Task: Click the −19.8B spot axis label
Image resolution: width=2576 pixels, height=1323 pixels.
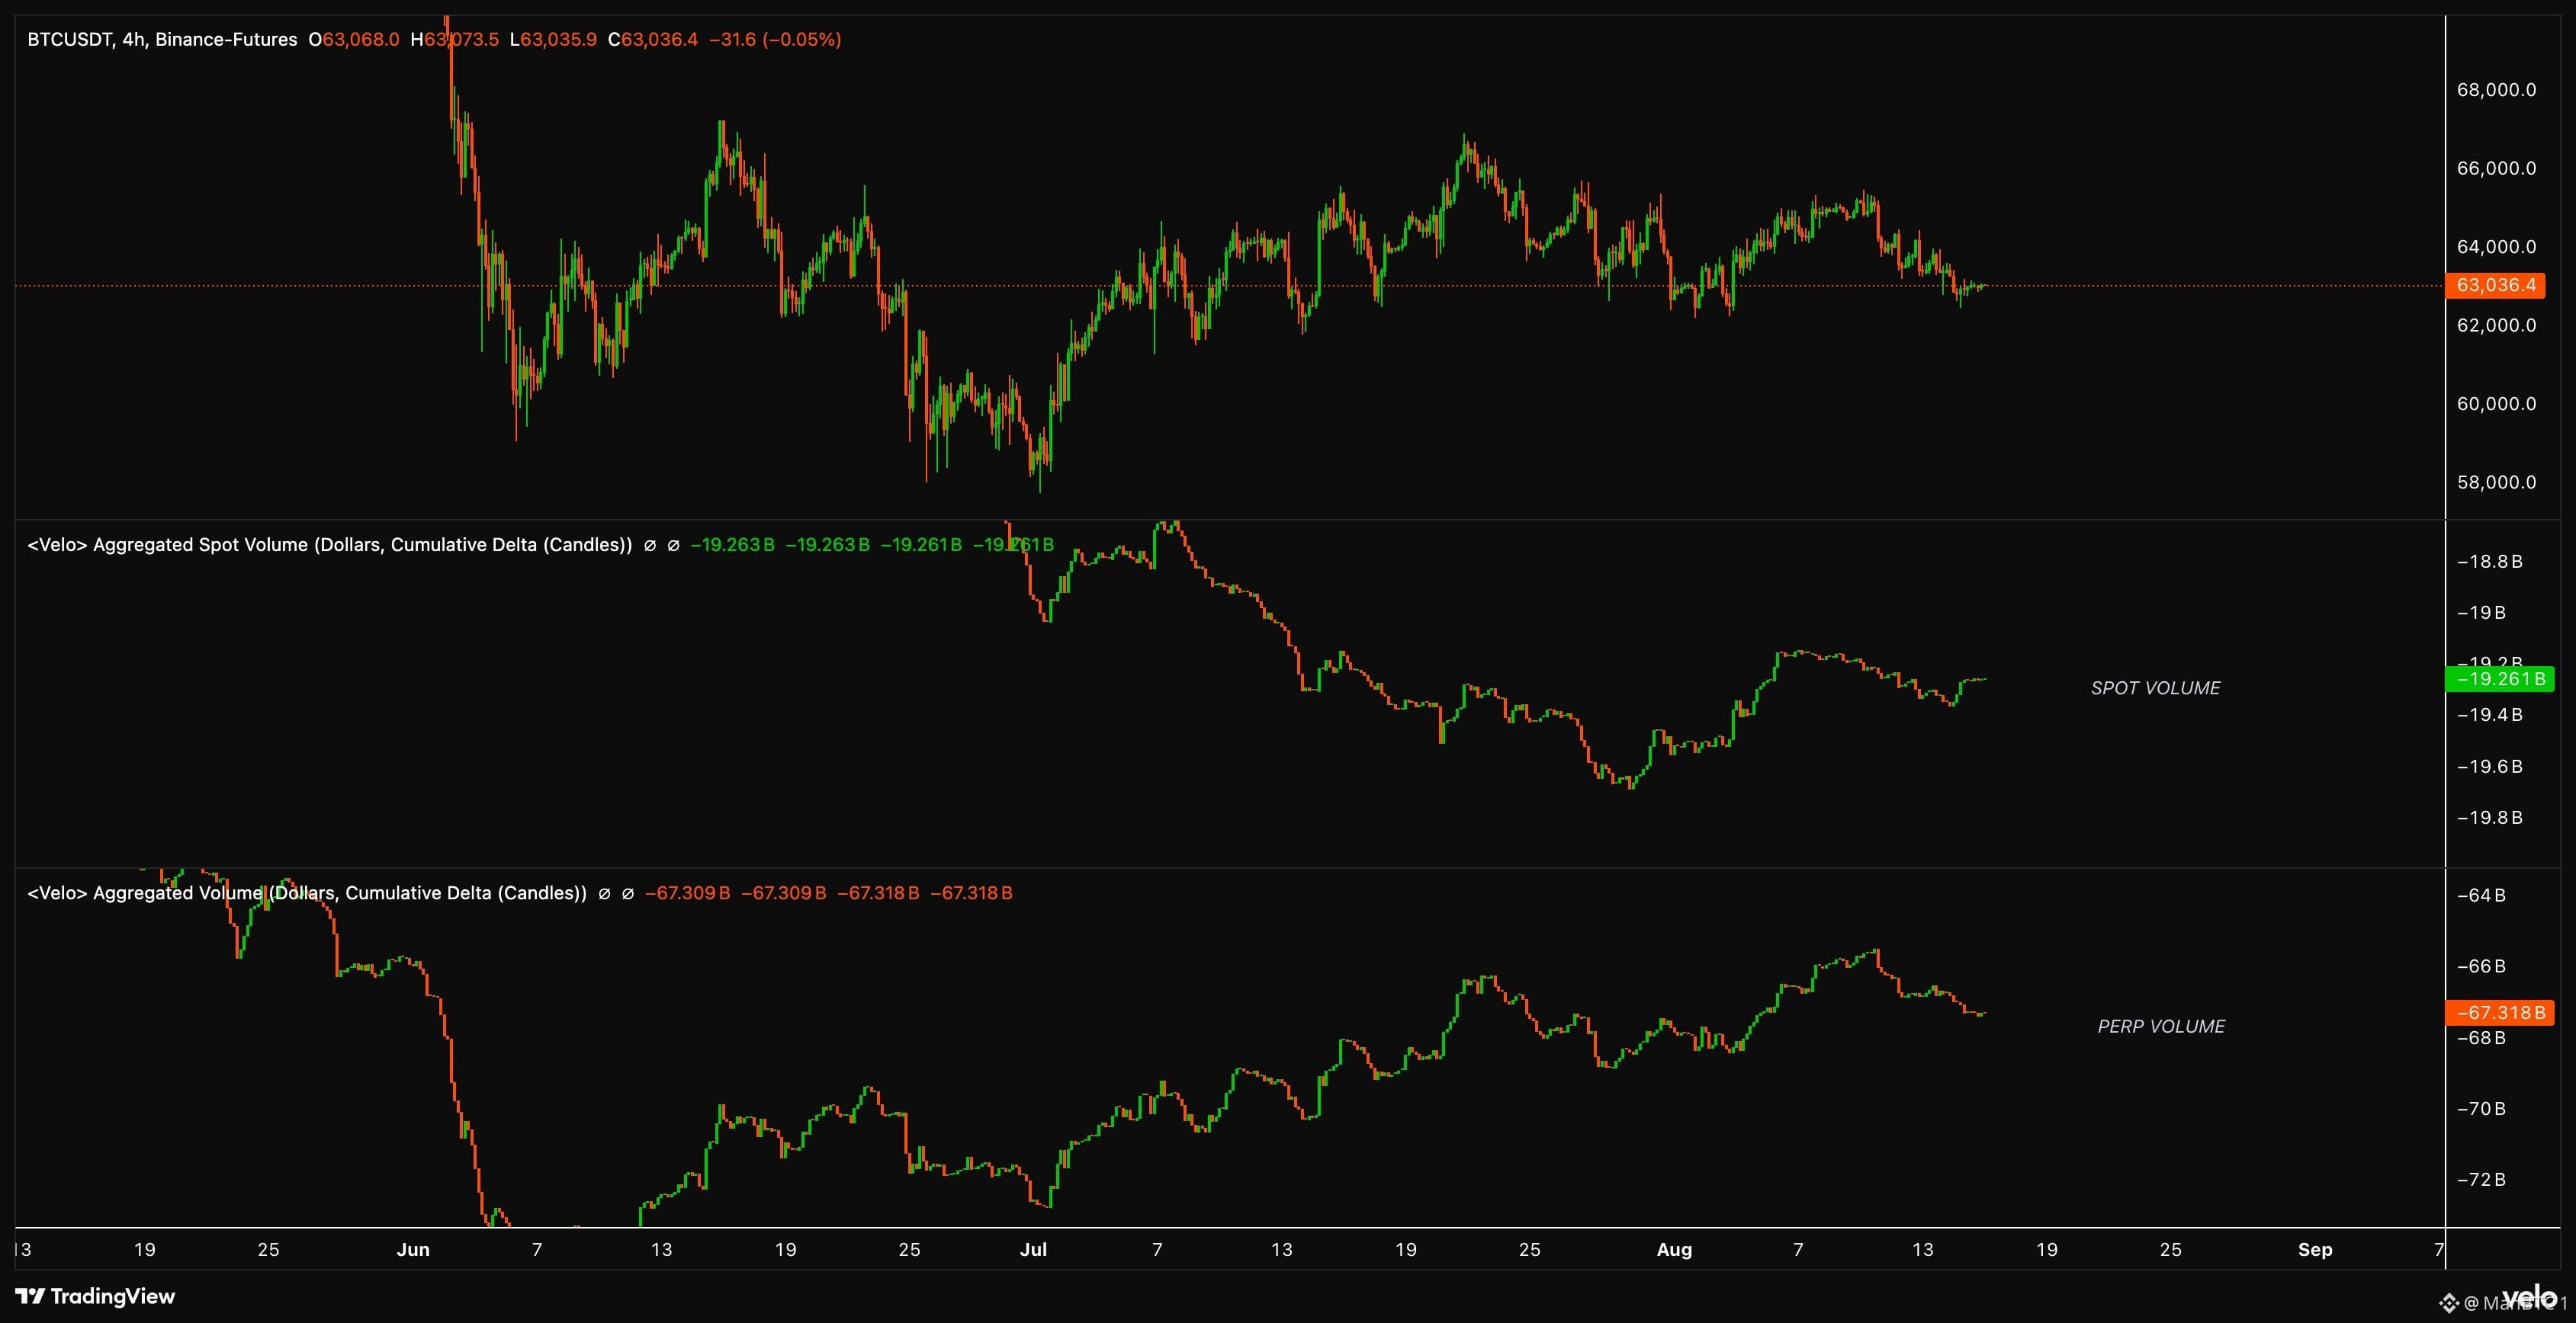Action: tap(2489, 818)
